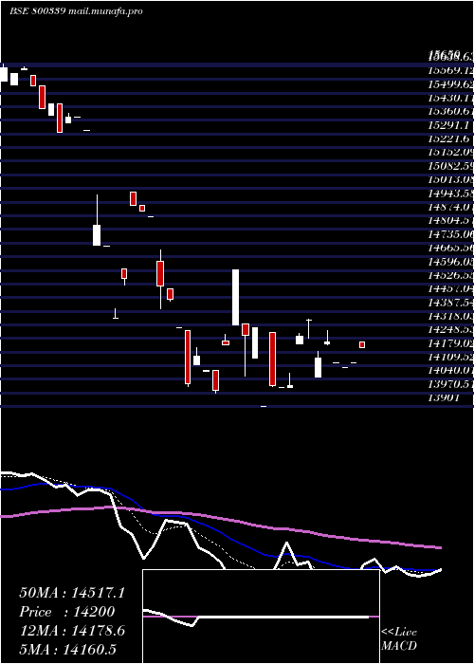Pick the 14318.03 price level label
The width and height of the screenshot is (474, 664).
pos(450,316)
